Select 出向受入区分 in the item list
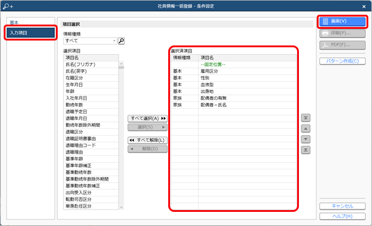Viewport: 372px width, 226px height. click(91, 192)
